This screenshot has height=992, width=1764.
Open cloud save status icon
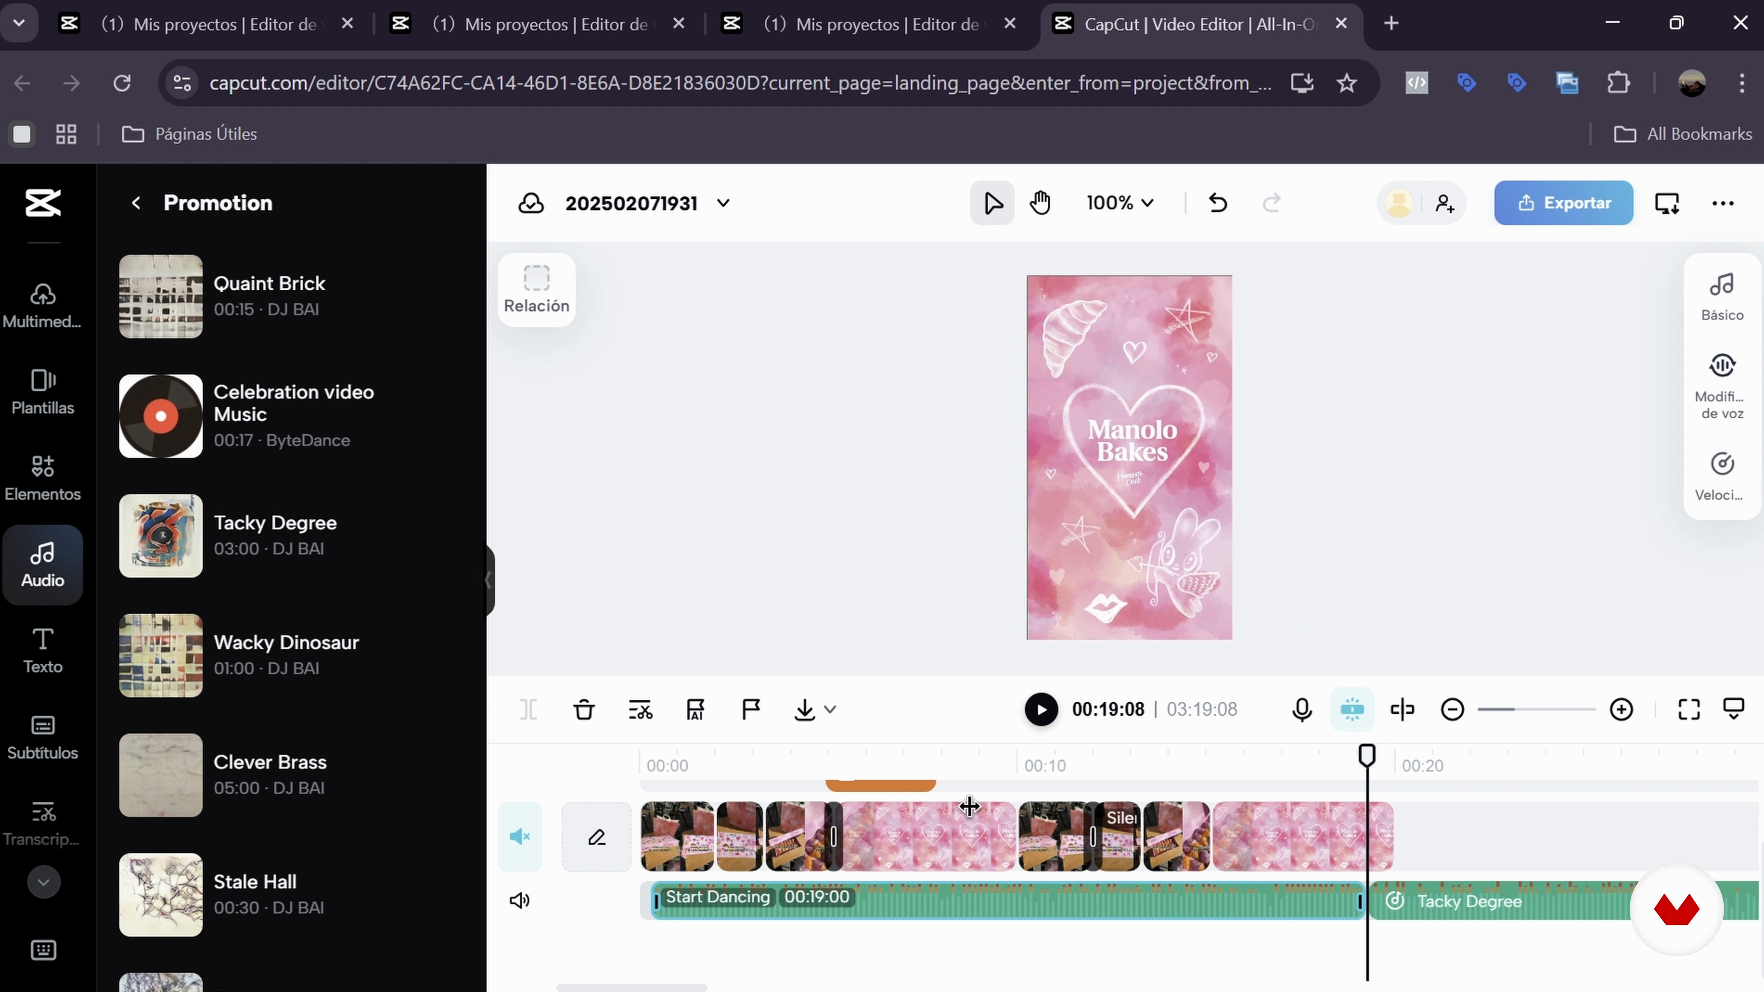click(x=531, y=203)
